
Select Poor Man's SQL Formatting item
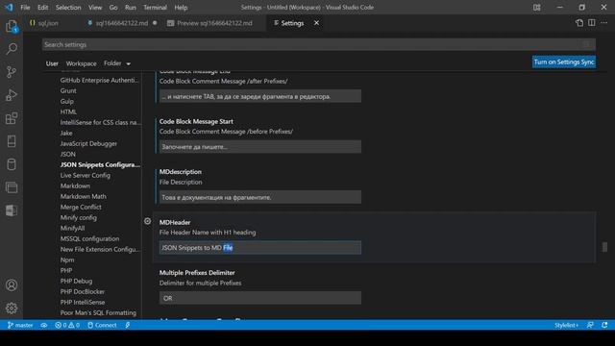coord(98,312)
